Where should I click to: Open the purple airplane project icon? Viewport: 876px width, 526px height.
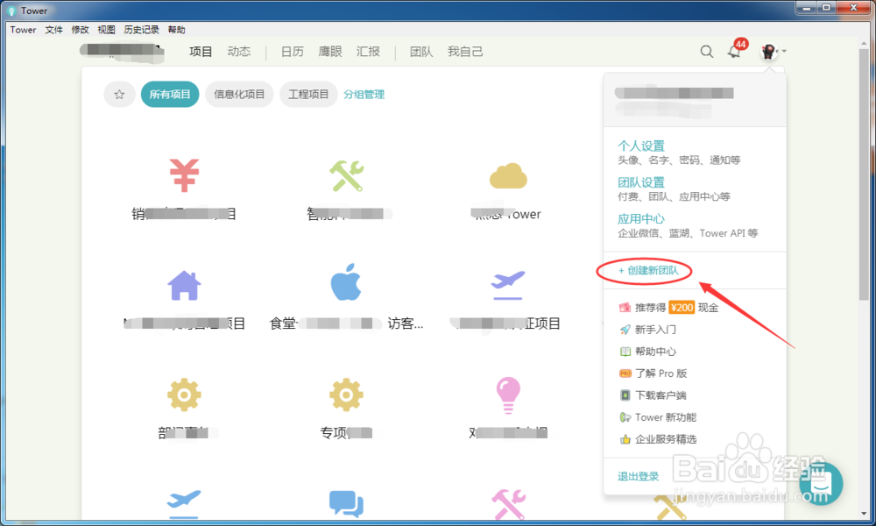click(508, 285)
